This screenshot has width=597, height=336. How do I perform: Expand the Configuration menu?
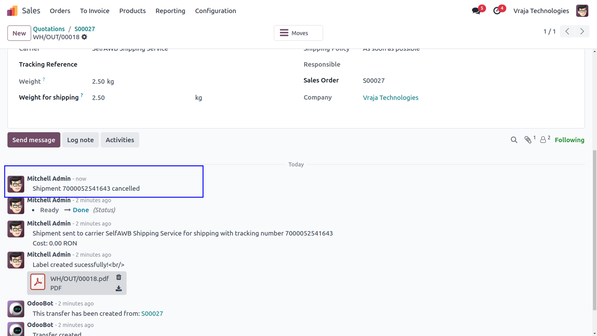click(215, 11)
